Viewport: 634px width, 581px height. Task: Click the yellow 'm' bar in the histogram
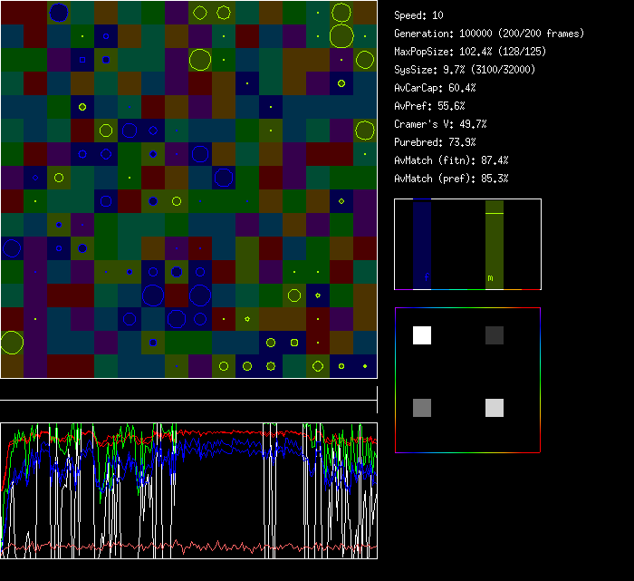point(493,245)
